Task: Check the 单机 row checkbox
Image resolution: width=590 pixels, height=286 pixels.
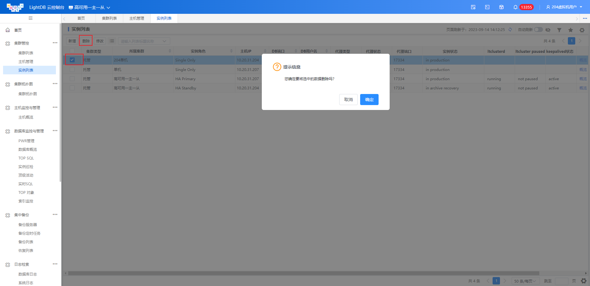Action: click(x=72, y=69)
